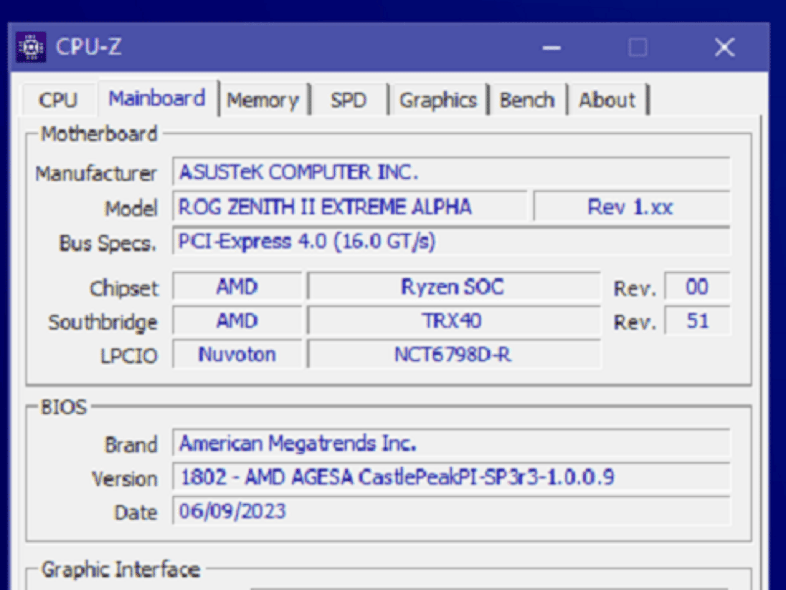Open the Bench tab

tap(526, 99)
